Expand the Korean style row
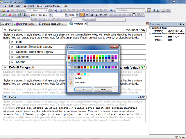 coord(12,62)
